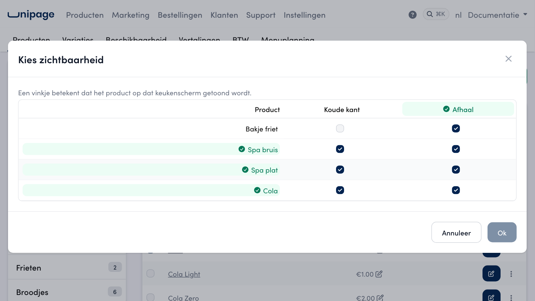
Task: Open Bestellingen in main navigation
Action: coord(180,15)
